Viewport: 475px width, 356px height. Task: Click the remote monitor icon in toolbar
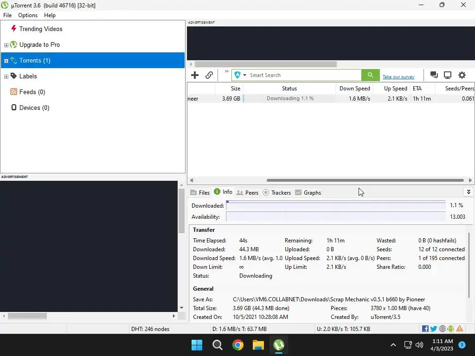click(x=448, y=75)
